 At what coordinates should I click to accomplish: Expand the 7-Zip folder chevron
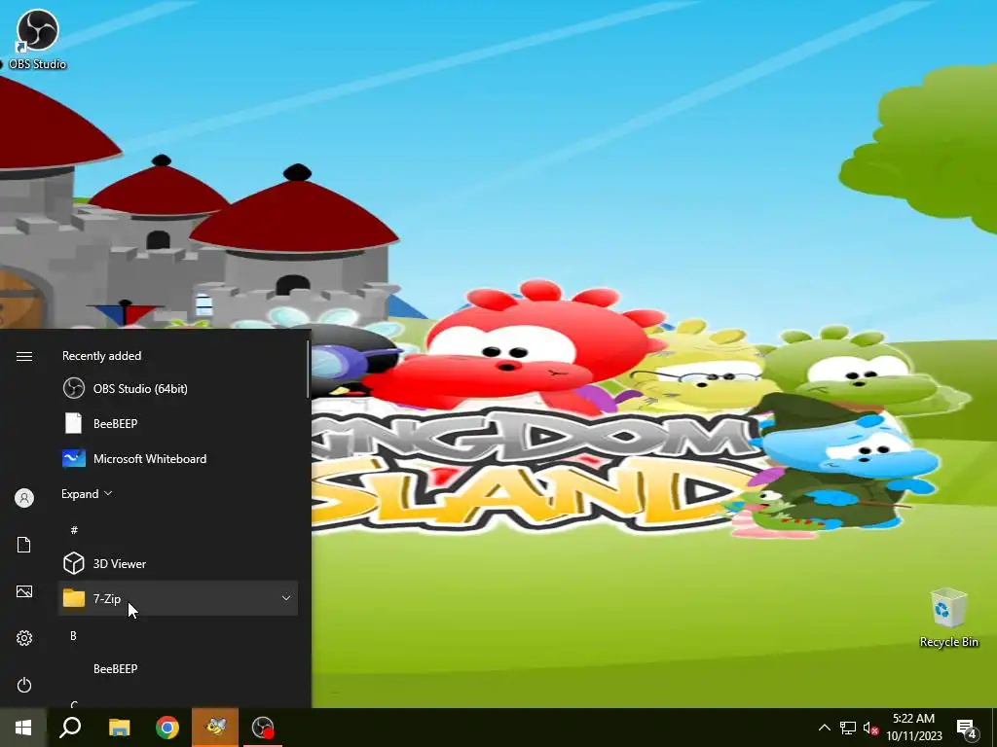pyautogui.click(x=286, y=598)
